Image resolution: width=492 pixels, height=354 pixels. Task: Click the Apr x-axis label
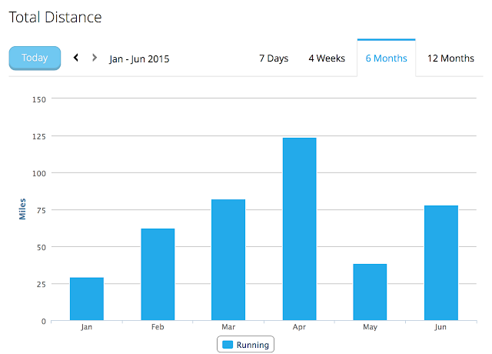[x=299, y=327]
